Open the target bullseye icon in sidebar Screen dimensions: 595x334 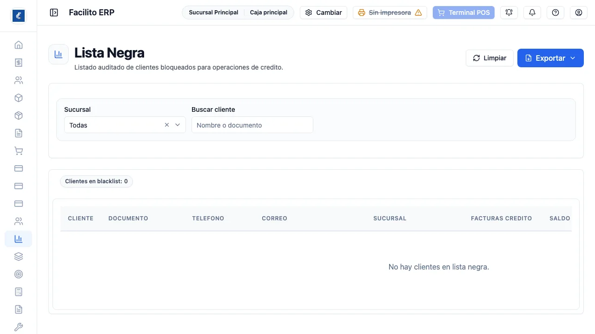tap(19, 274)
